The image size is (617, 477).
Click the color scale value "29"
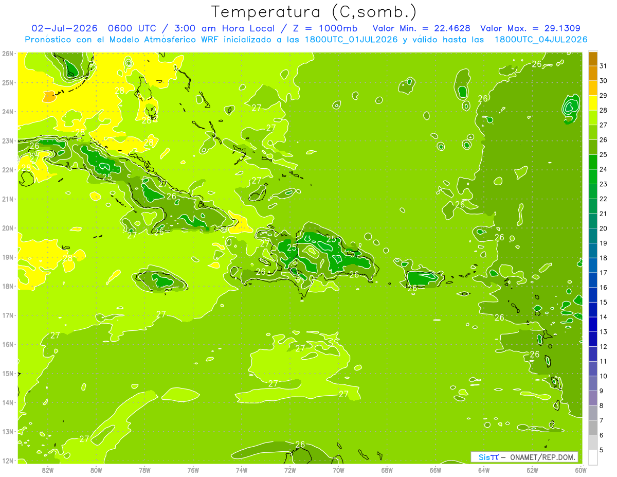click(x=603, y=96)
